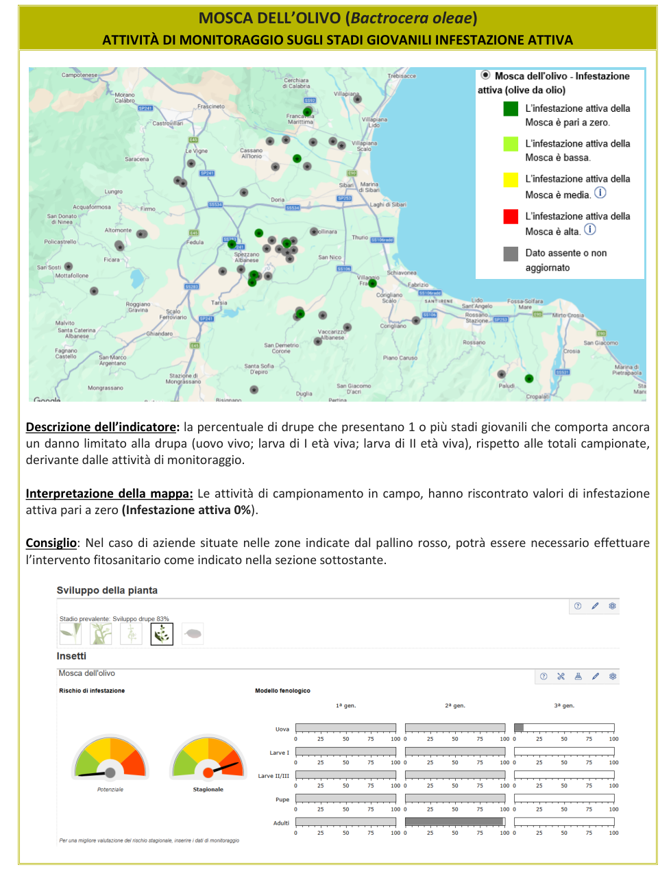
Task: Click the 'Larve II/III' row label
Action: [x=273, y=776]
